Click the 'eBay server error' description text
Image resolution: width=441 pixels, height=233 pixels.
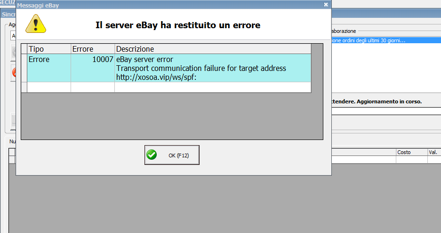pyautogui.click(x=144, y=60)
